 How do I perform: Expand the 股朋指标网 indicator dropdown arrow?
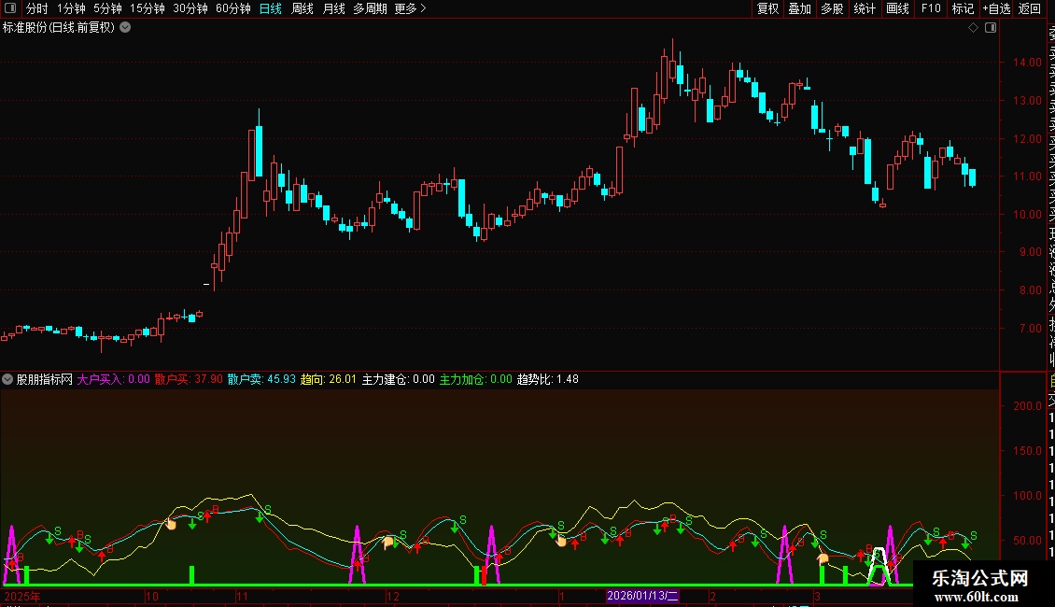[x=7, y=379]
